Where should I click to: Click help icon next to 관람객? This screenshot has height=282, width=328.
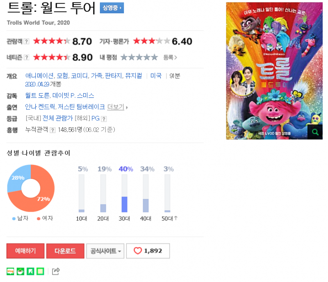coord(26,41)
